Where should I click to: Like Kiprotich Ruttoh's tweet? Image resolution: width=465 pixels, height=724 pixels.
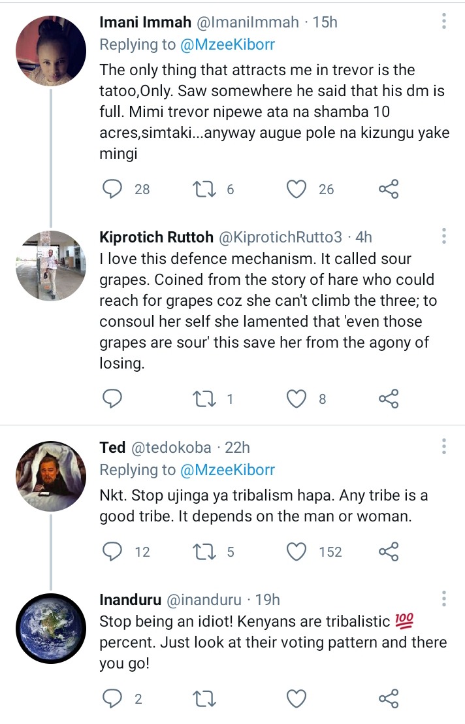(296, 399)
